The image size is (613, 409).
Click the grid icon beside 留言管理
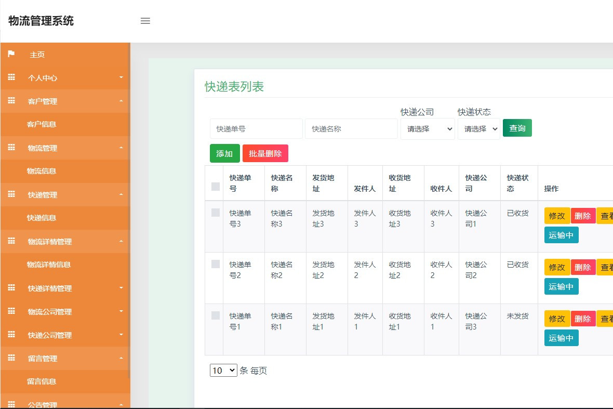11,358
